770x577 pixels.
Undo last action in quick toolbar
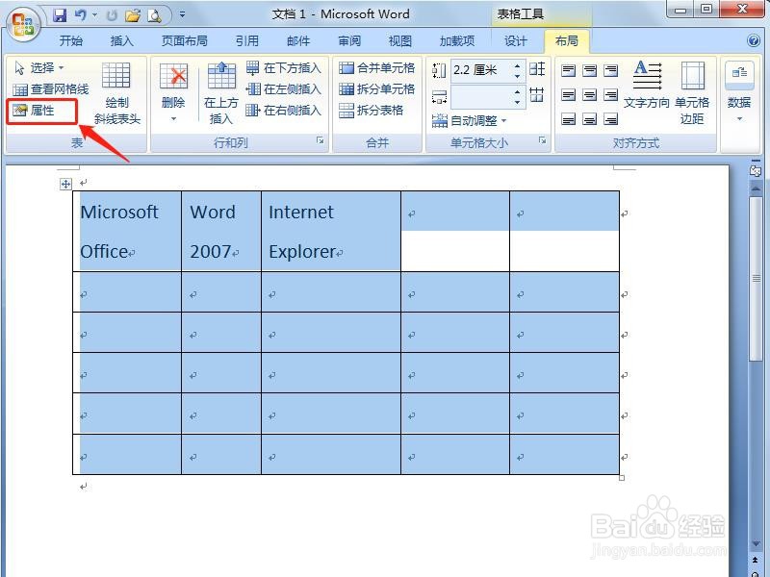tap(81, 15)
